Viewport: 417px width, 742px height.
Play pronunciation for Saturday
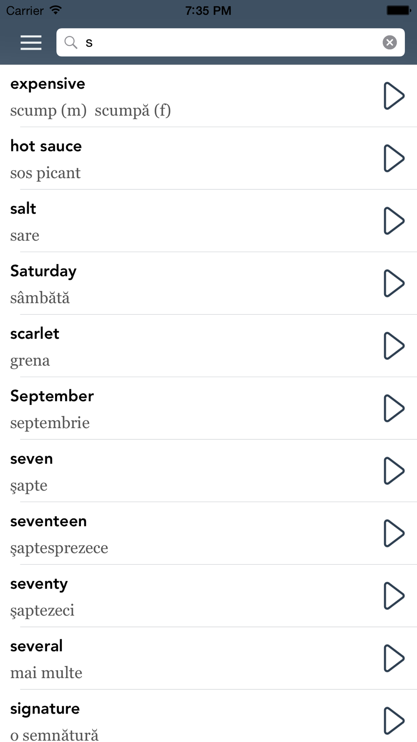pos(394,283)
